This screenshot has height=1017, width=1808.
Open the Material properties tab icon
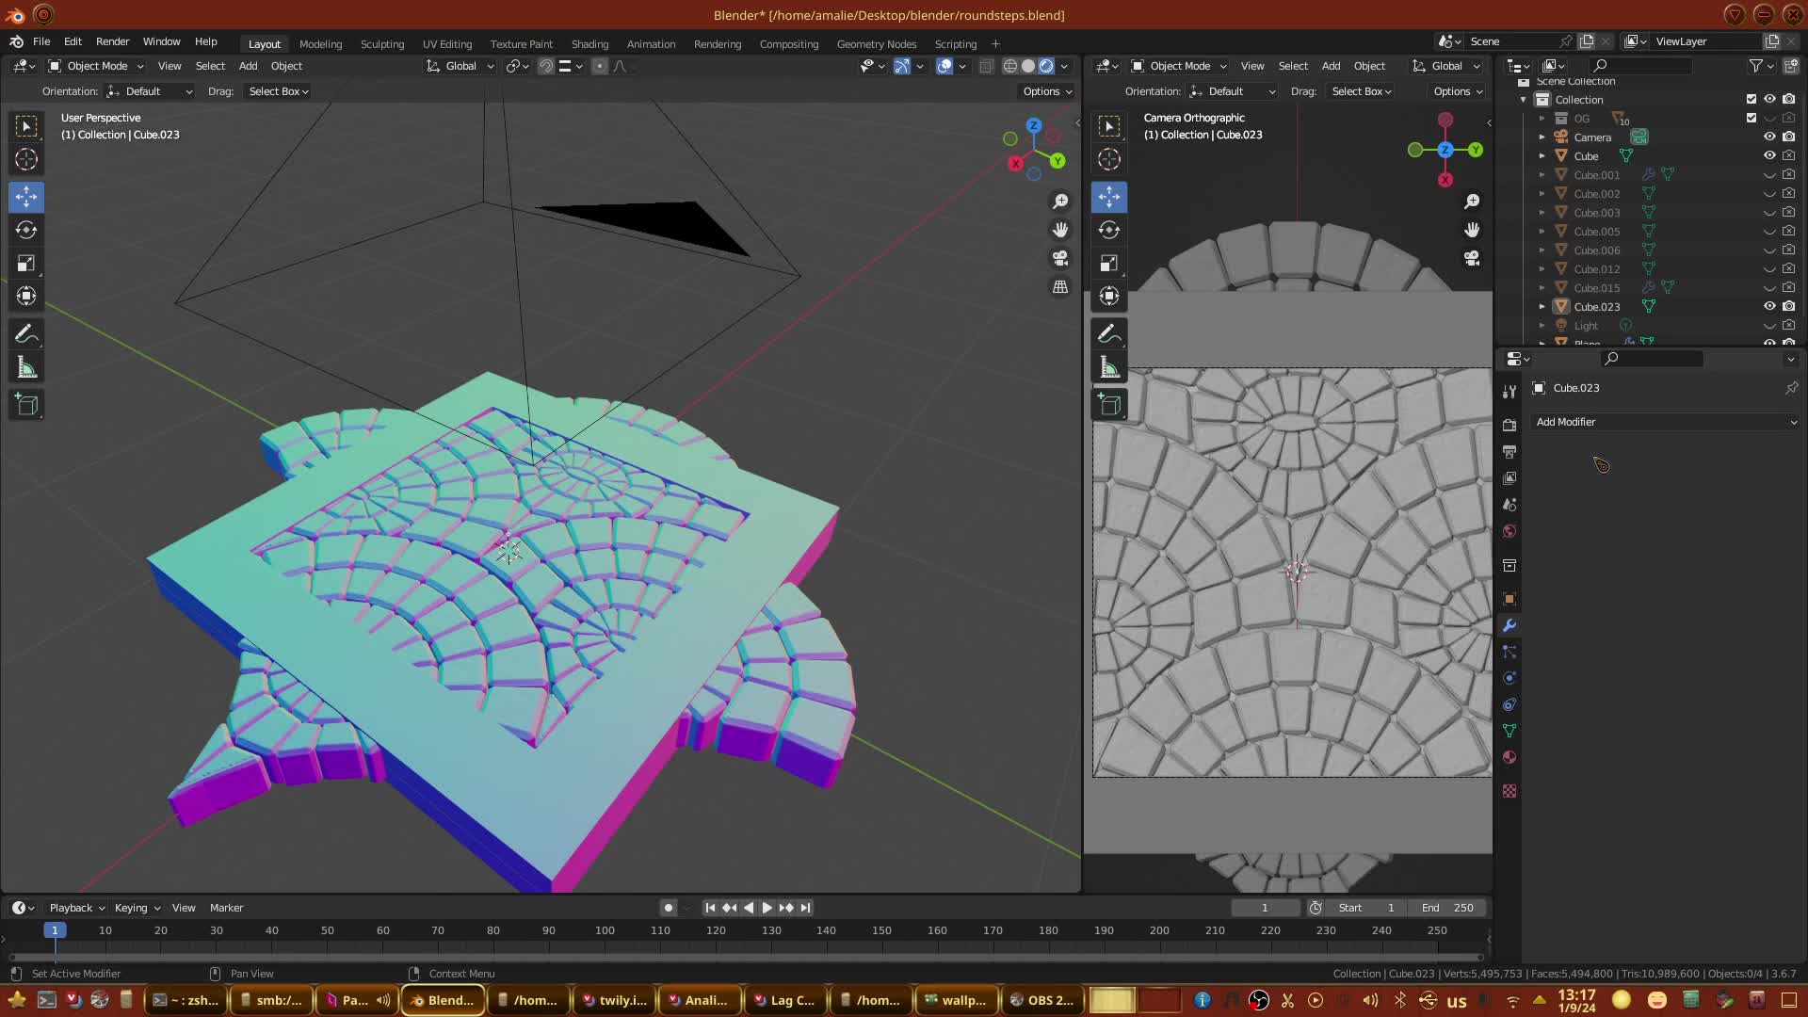[x=1509, y=757]
